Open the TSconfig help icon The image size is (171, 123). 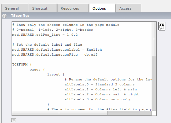tap(4, 16)
